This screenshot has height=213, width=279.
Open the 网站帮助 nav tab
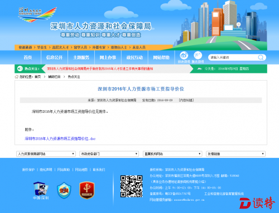coord(161,57)
